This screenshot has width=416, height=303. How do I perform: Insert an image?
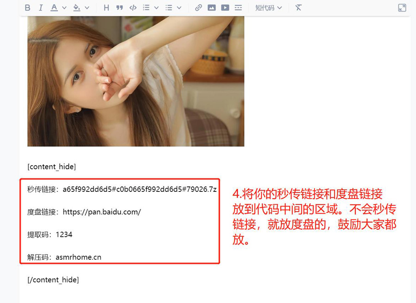(212, 8)
